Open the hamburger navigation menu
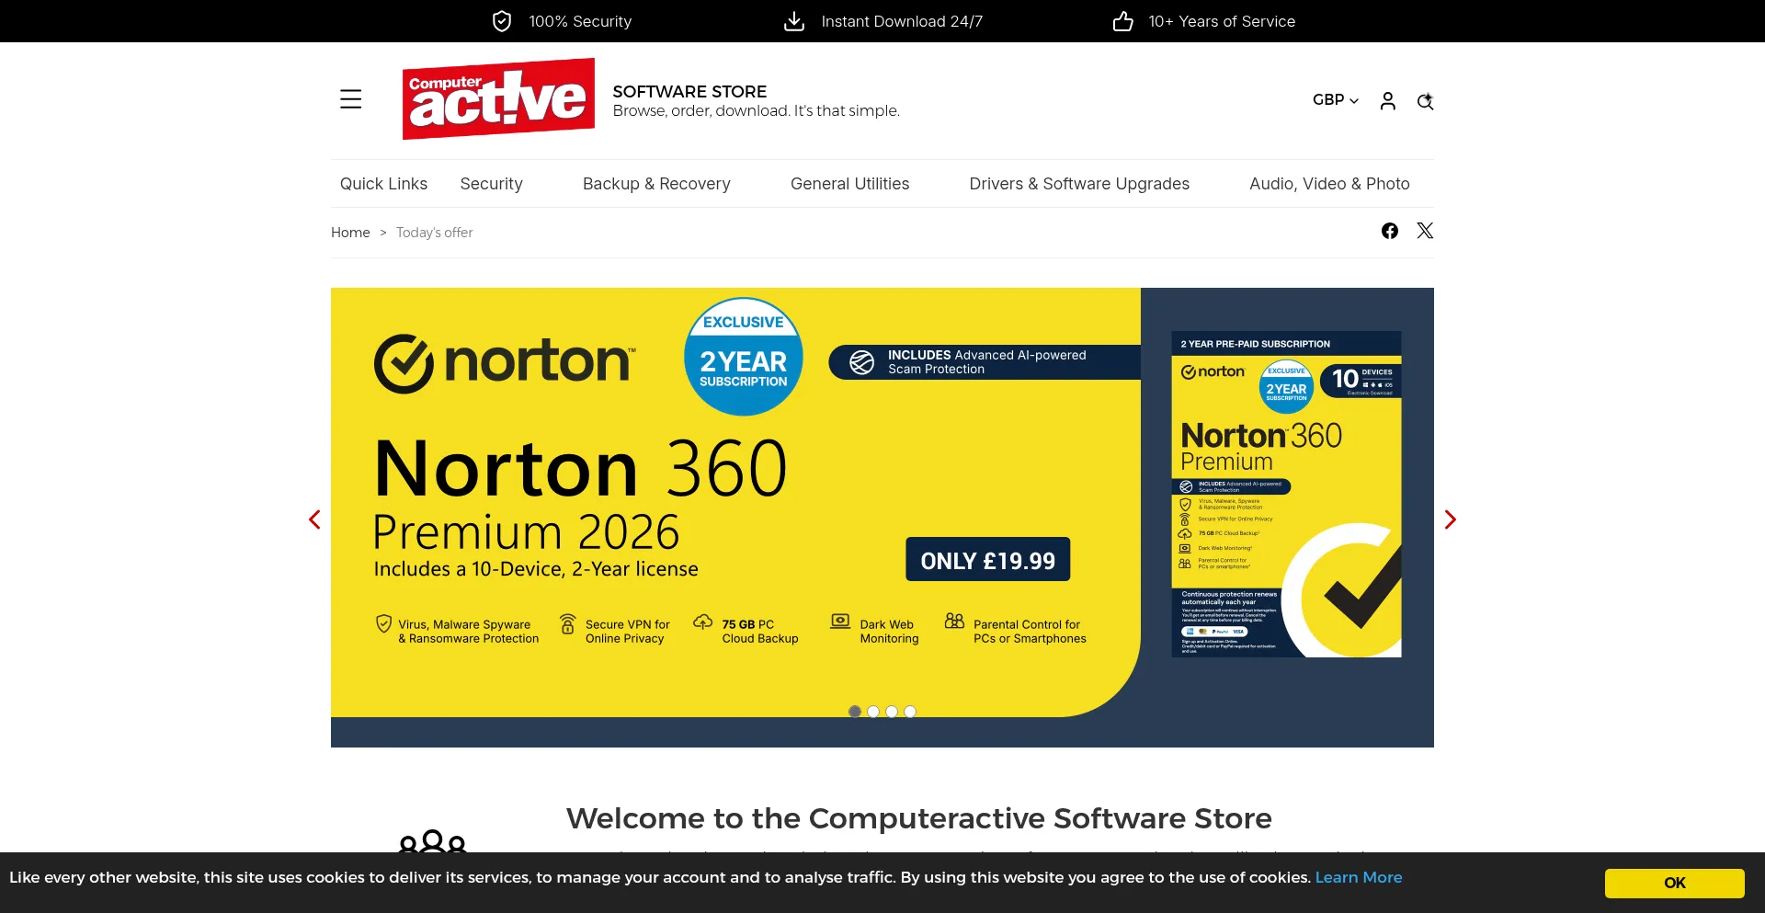Screen dimensions: 1765x913 [x=350, y=99]
